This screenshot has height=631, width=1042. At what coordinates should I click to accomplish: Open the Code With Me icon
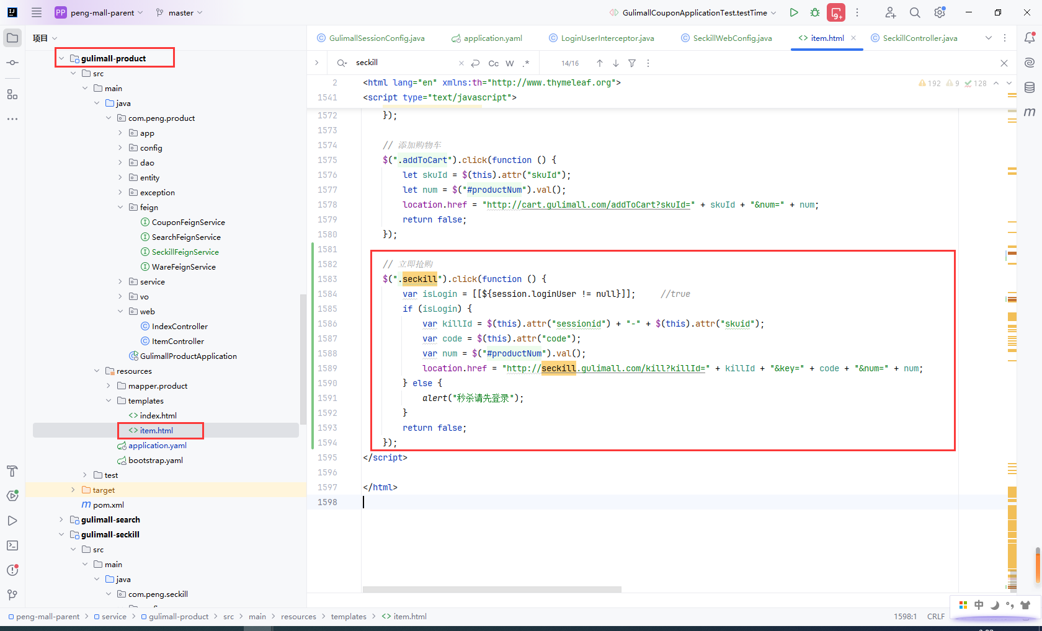pyautogui.click(x=890, y=12)
